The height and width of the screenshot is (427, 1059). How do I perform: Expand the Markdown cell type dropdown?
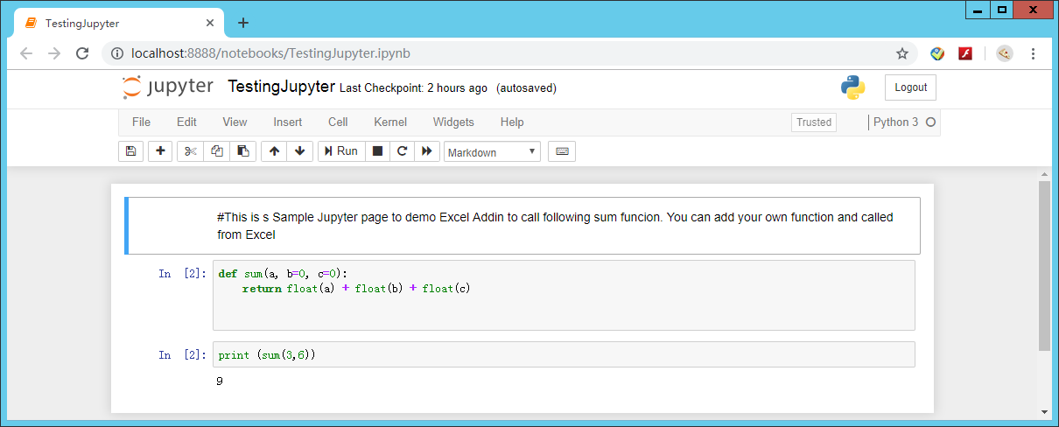(x=492, y=152)
